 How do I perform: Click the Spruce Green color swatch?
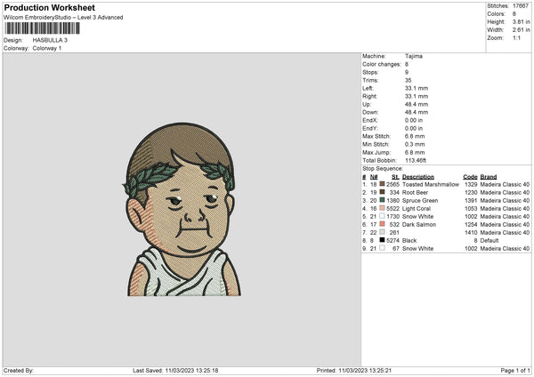(382, 200)
